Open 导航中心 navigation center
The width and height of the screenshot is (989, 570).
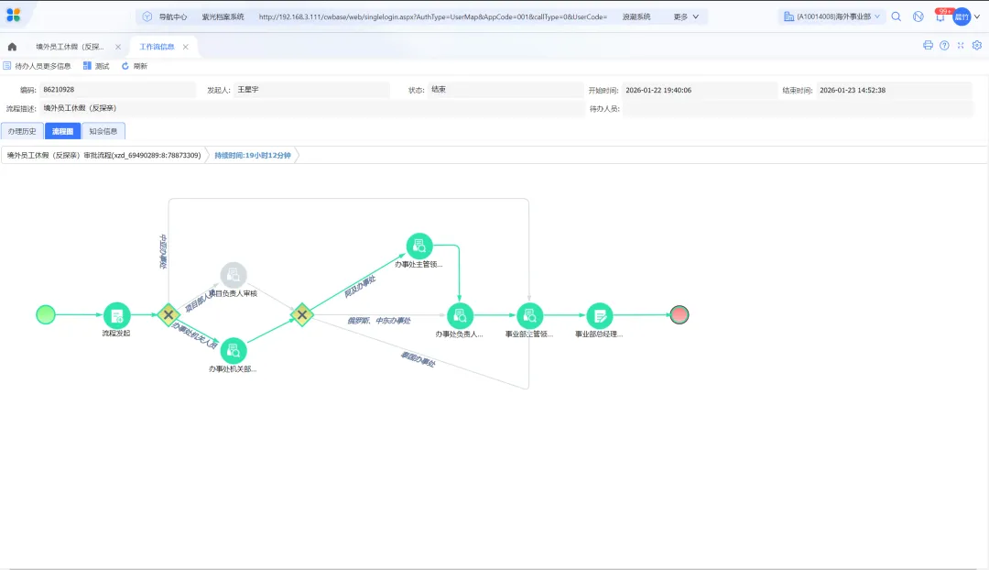(165, 17)
